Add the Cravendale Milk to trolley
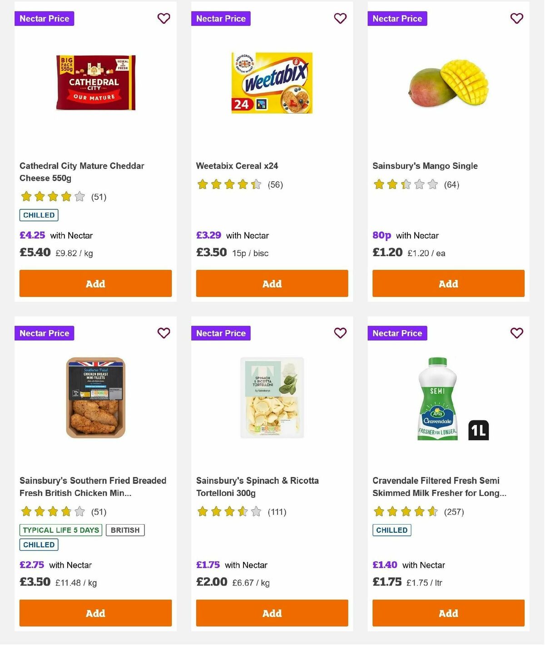Image resolution: width=545 pixels, height=645 pixels. point(448,613)
